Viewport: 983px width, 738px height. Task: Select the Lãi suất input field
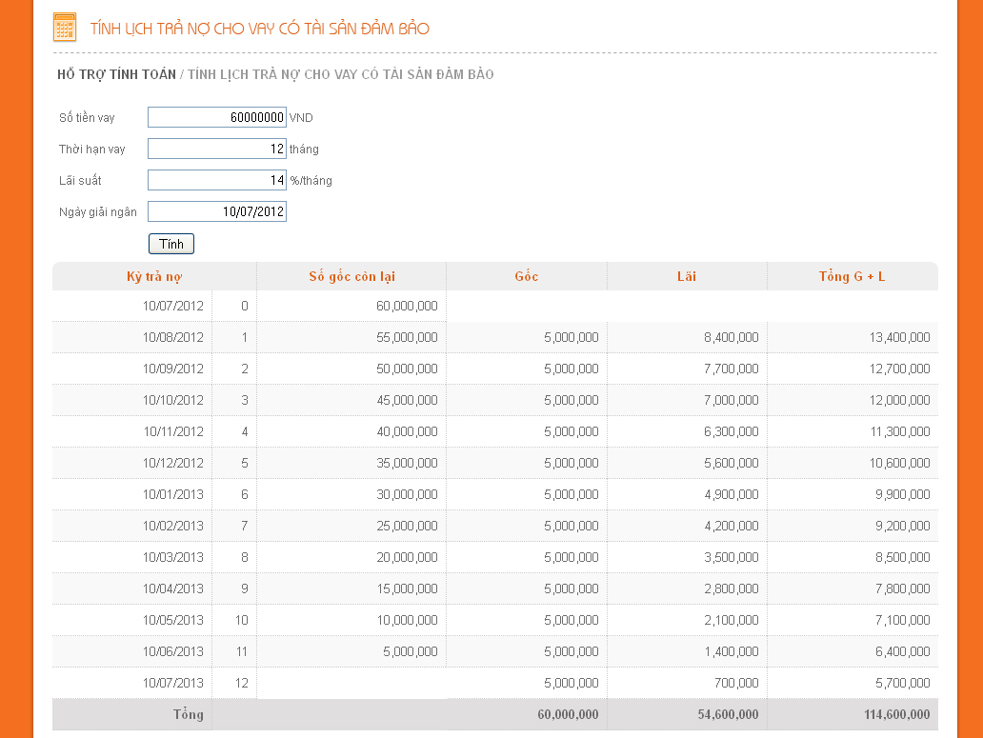click(x=217, y=180)
